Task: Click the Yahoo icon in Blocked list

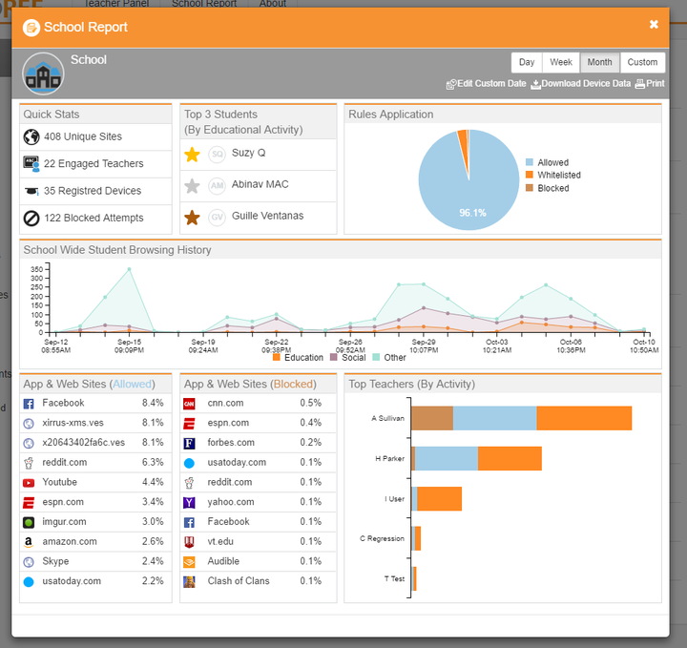Action: point(189,502)
